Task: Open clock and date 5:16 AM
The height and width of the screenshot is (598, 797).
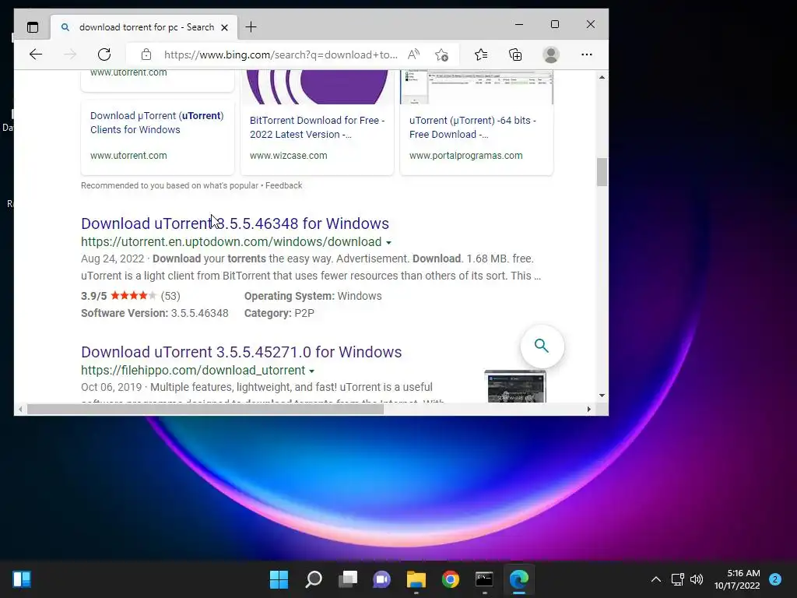Action: (x=737, y=579)
